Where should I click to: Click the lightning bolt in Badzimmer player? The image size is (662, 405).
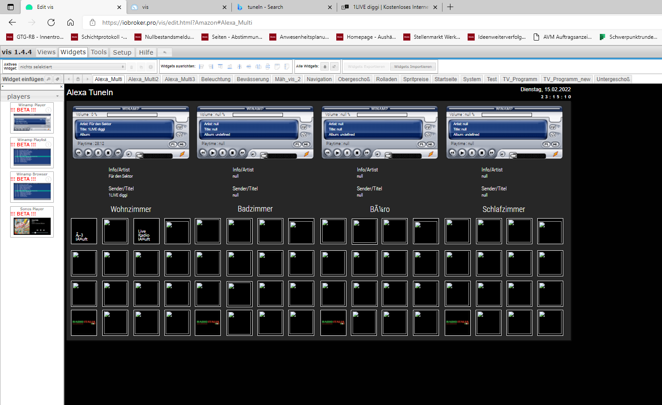307,154
